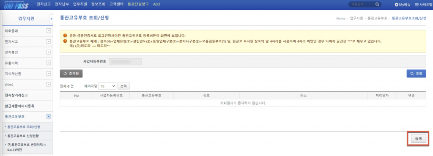Screen dimensions: 433x156
Task: Open 통관단일창구 top menu
Action: pyautogui.click(x=138, y=4)
